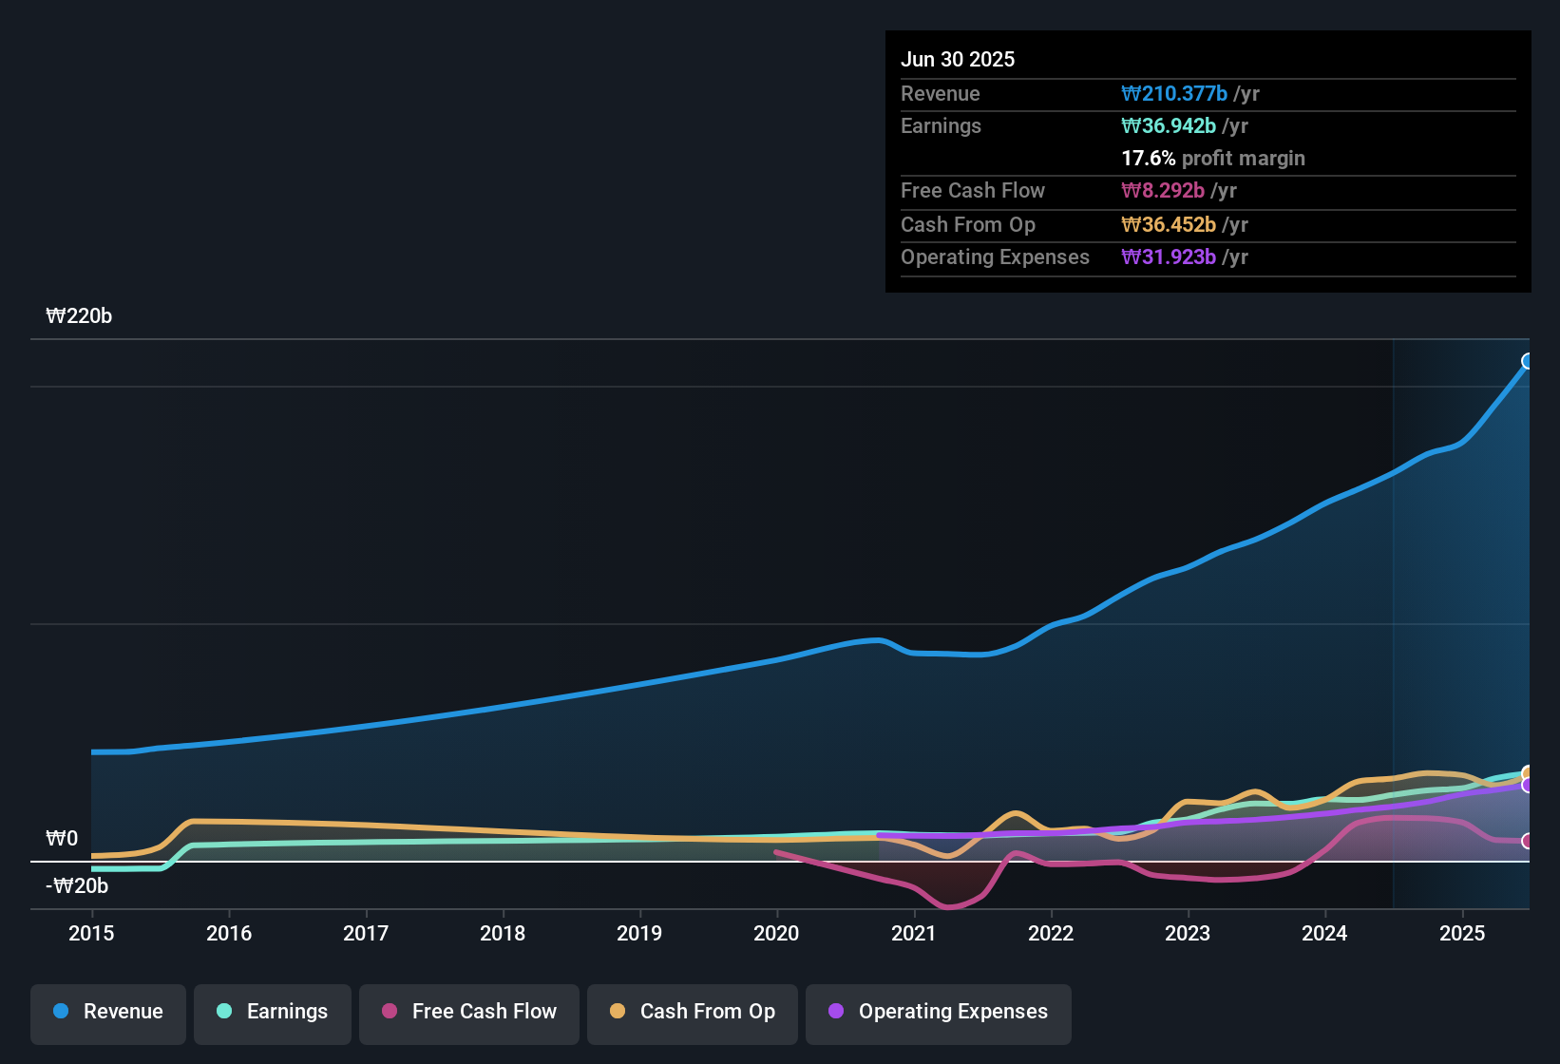Select the Revenue endpoint marker on the chart
Image resolution: width=1560 pixels, height=1064 pixels.
click(x=1527, y=361)
